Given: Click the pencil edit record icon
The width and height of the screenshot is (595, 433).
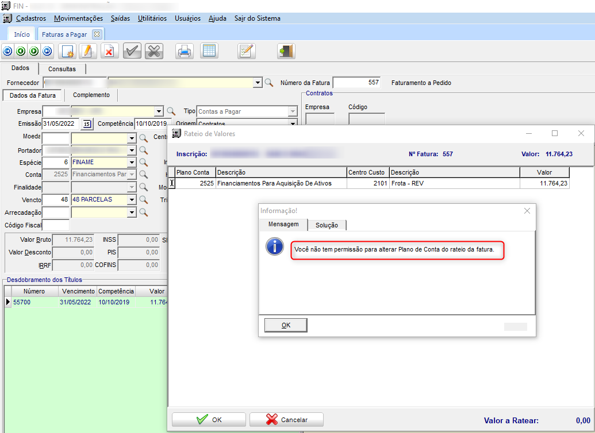Looking at the screenshot, I should pos(87,51).
